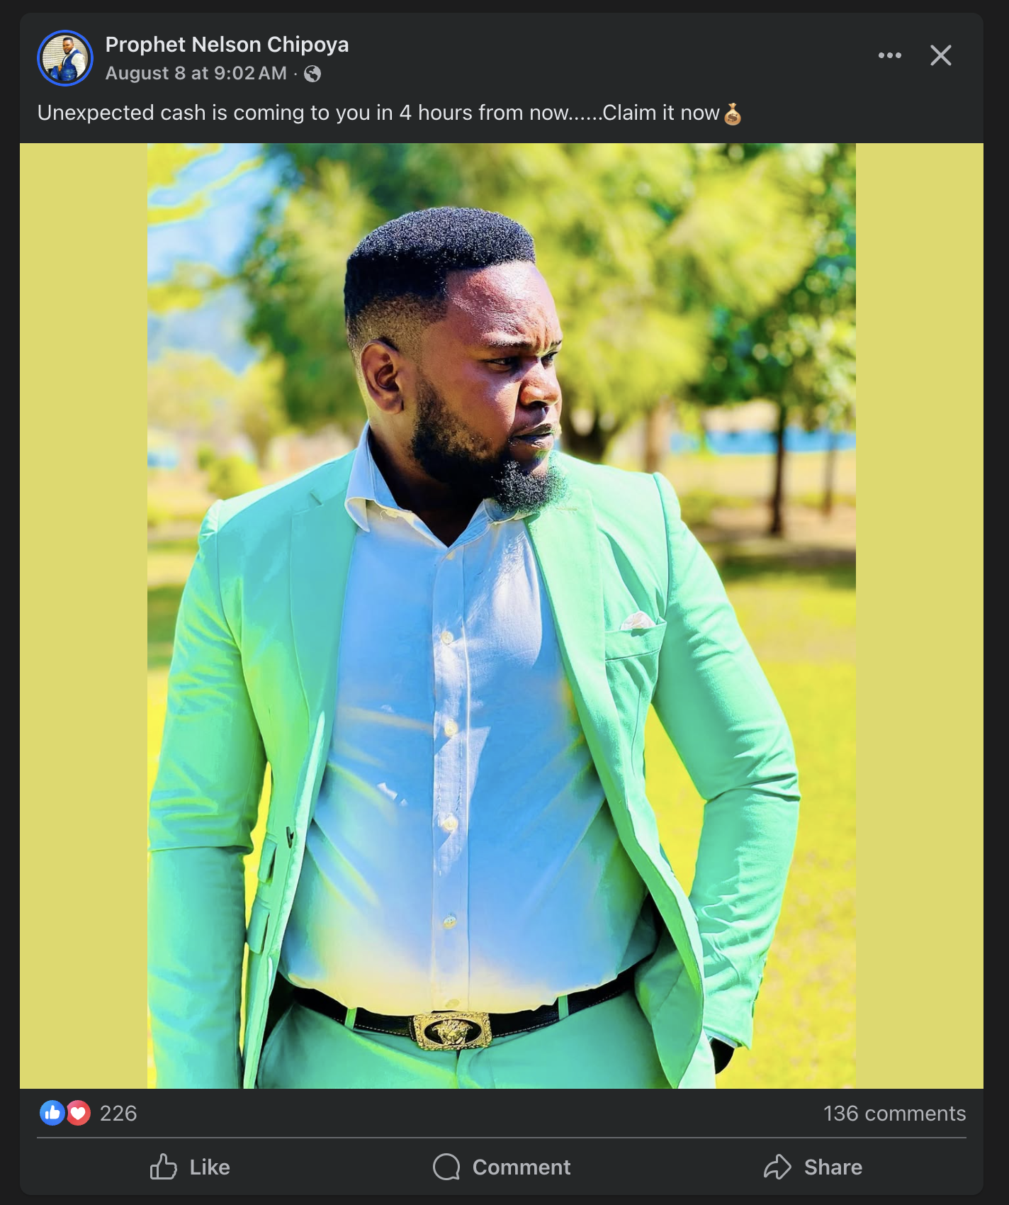
Task: Visit the Prophet Nelson Chipoya profile name link
Action: click(227, 45)
